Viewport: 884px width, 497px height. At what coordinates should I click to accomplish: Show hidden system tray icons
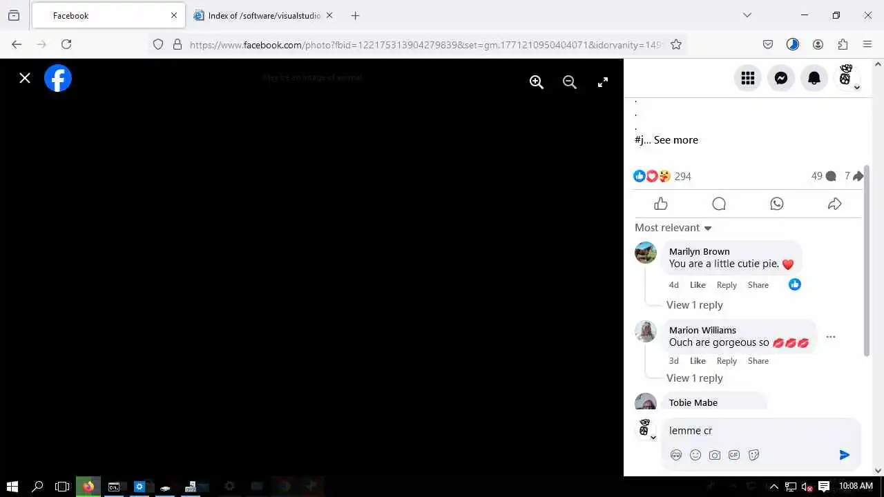774,487
